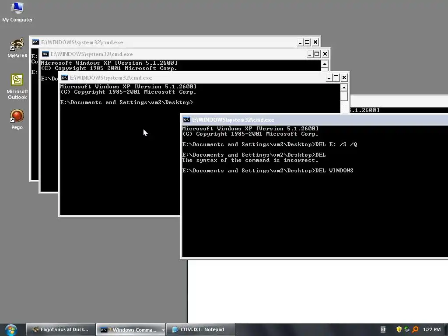
Task: Close the third cmd window
Action: (x=344, y=77)
